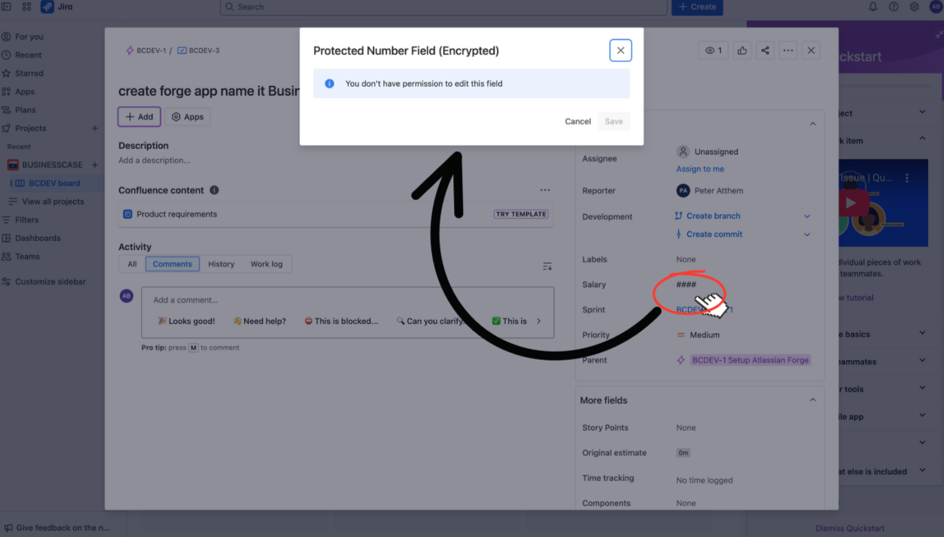Image resolution: width=944 pixels, height=537 pixels.
Task: Click the activity sort order icon
Action: 547,266
